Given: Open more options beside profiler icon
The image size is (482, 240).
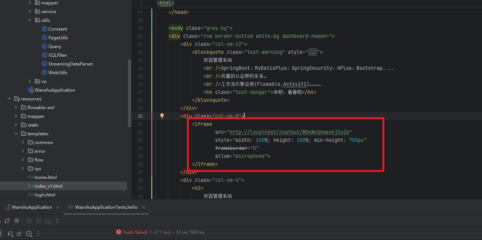Looking at the screenshot, I should click(57, 221).
